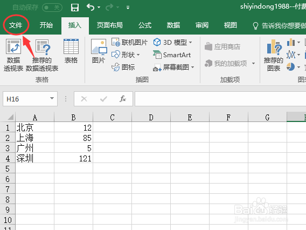Switch to the Home (开始) tab
The height and width of the screenshot is (230, 306).
point(46,25)
